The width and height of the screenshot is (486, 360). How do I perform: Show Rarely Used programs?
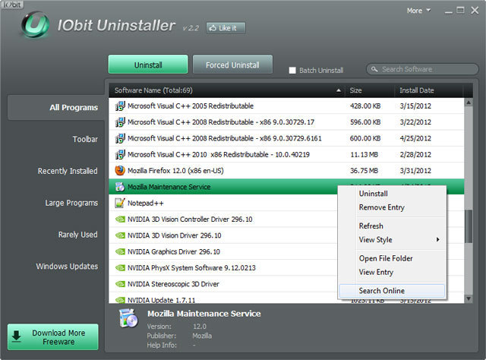pos(77,235)
